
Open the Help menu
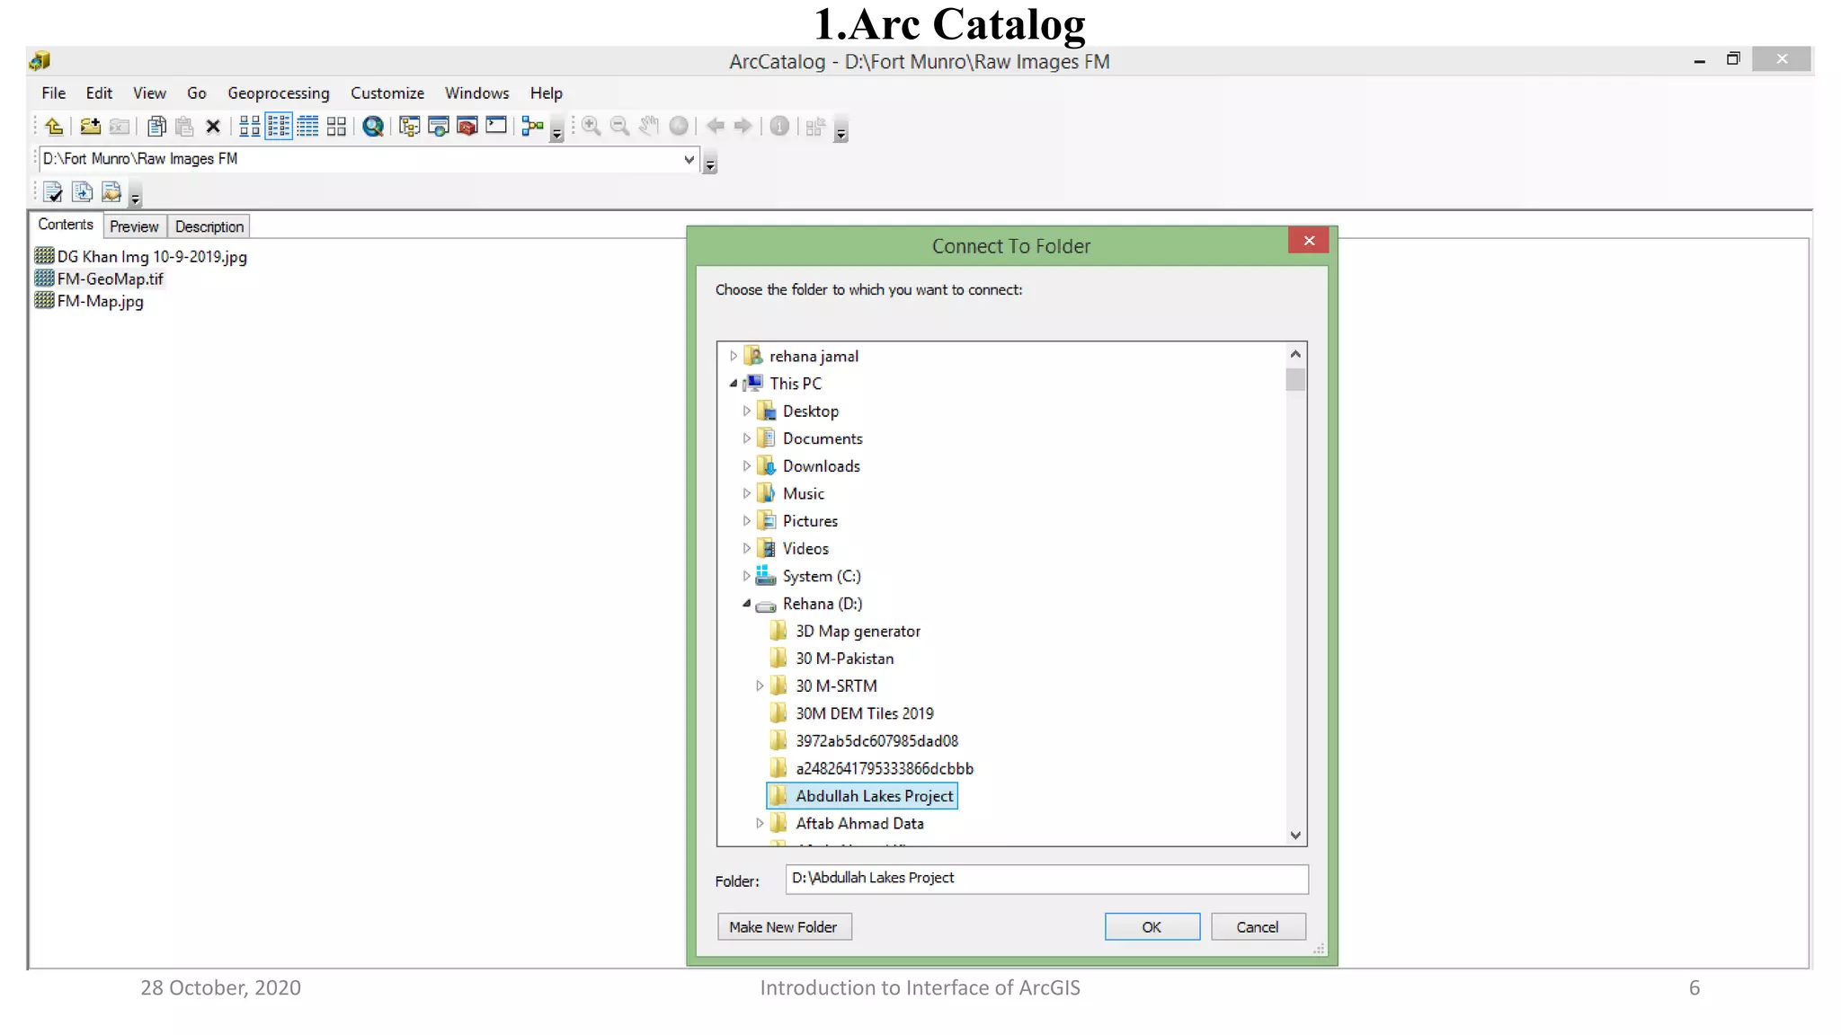pos(546,93)
